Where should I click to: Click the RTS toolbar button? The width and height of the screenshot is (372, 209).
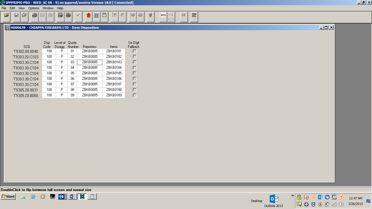pos(163,15)
